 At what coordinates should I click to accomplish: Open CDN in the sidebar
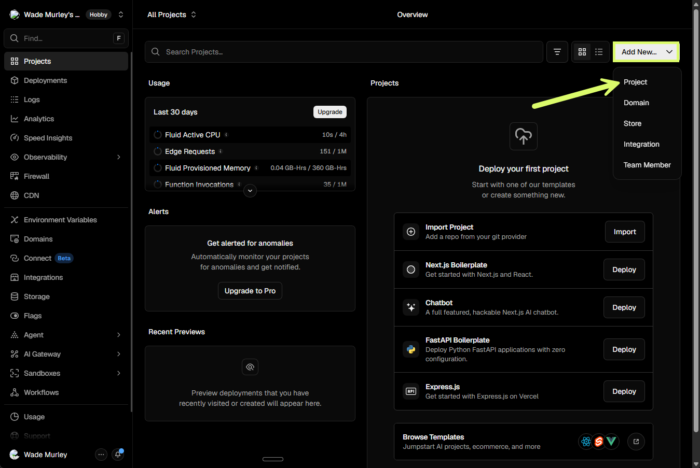coord(66,195)
